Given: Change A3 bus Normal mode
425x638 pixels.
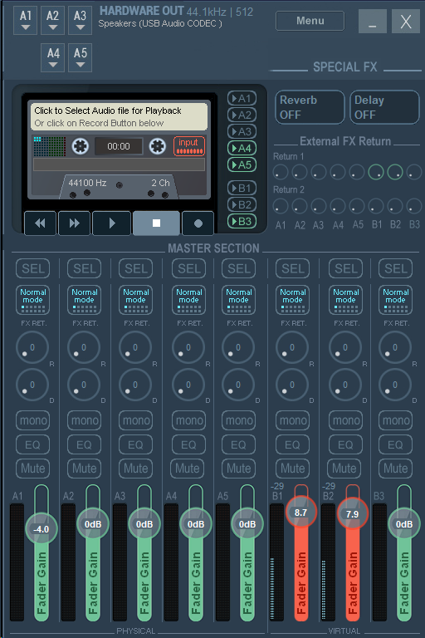Looking at the screenshot, I should pos(136,300).
